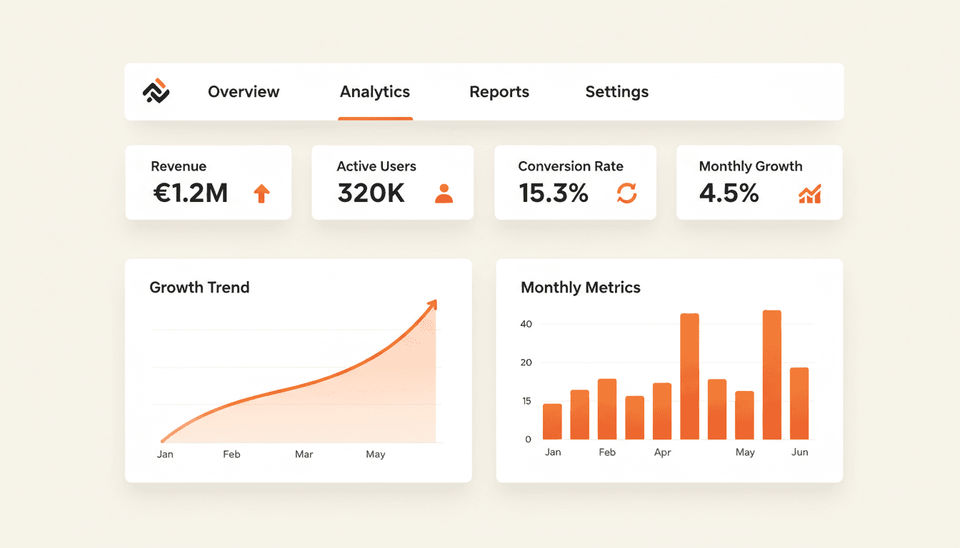Open the Revenue metric card
The image size is (960, 548).
click(x=208, y=182)
